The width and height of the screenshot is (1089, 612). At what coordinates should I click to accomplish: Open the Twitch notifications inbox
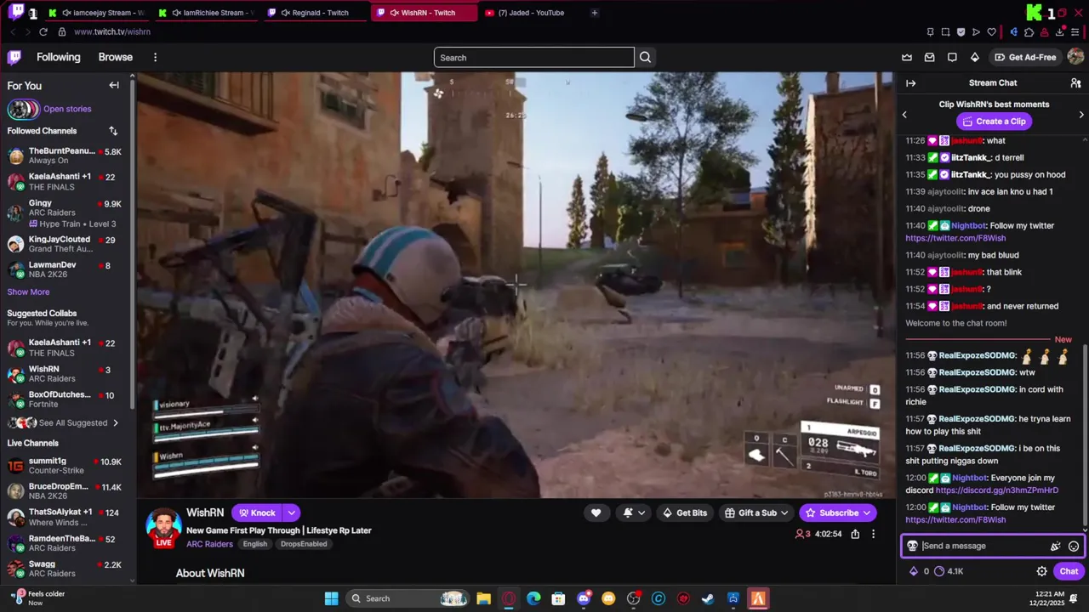(x=929, y=57)
